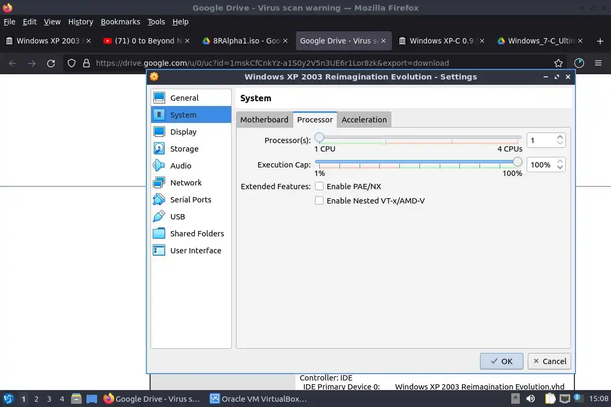Switch to workspace 4 in taskbar
The width and height of the screenshot is (611, 407).
click(62, 399)
